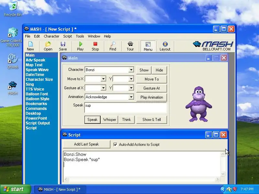Click the Show character button
This screenshot has width=259, height=194.
point(144,70)
